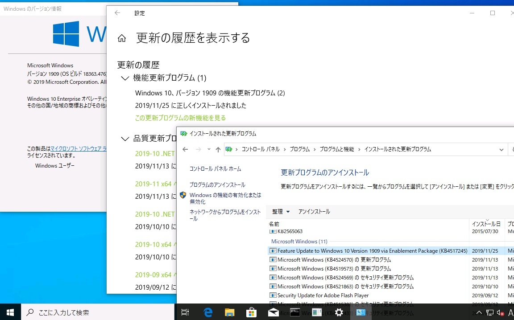
Task: Open recent locations dropdown in Installed Updates
Action: 209,149
